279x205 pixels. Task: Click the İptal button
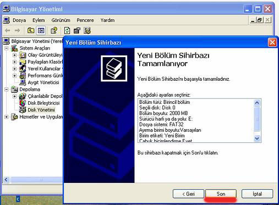coord(257,194)
